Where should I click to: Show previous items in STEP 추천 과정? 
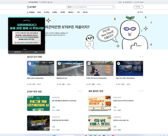[x=79, y=91]
